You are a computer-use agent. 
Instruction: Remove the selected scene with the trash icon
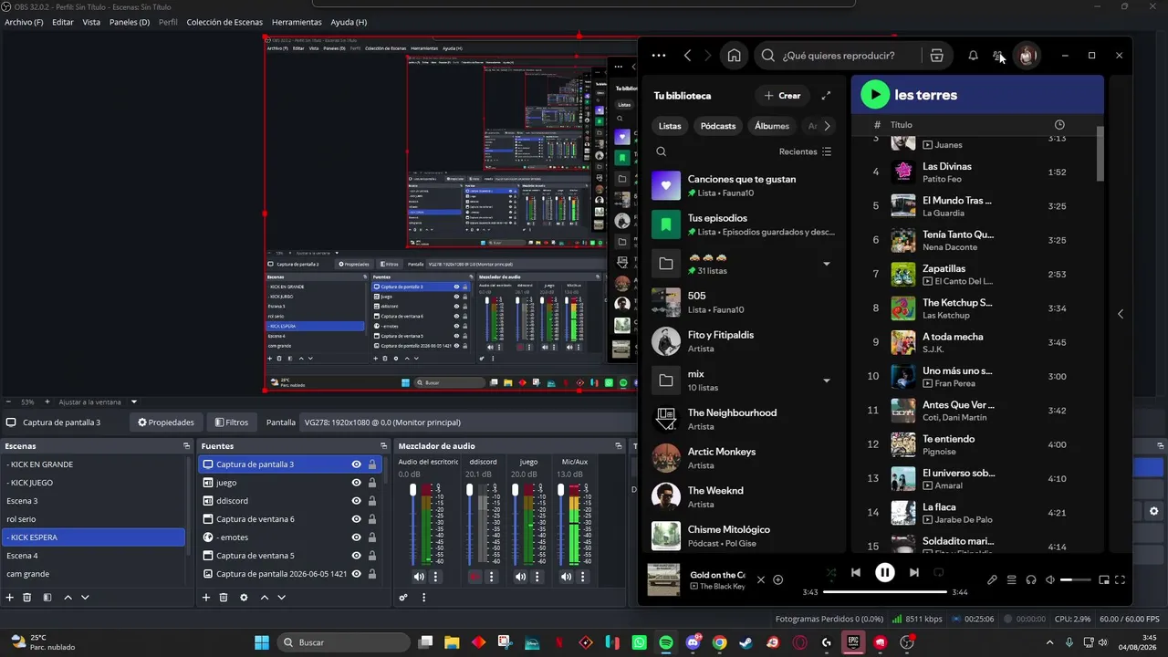[x=27, y=598]
